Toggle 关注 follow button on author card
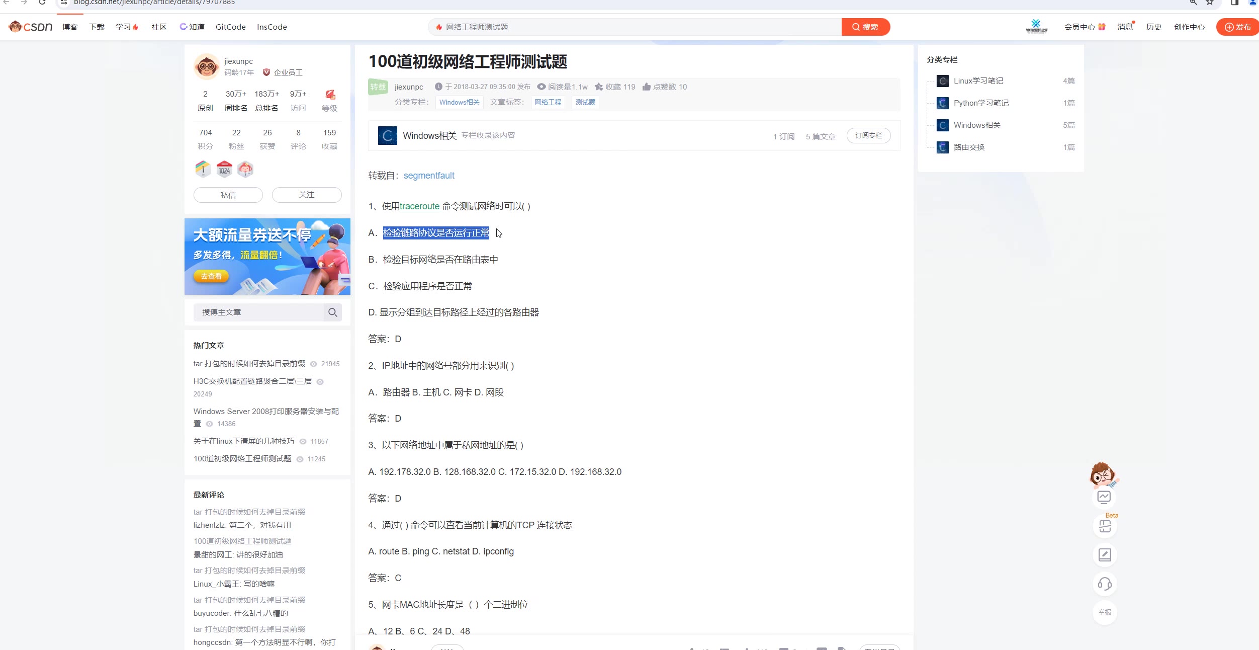Viewport: 1259px width, 650px height. pyautogui.click(x=306, y=195)
